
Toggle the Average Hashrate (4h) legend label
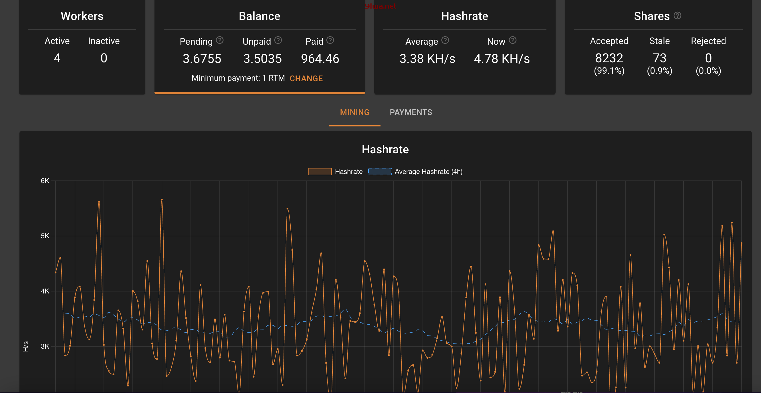[x=428, y=172]
